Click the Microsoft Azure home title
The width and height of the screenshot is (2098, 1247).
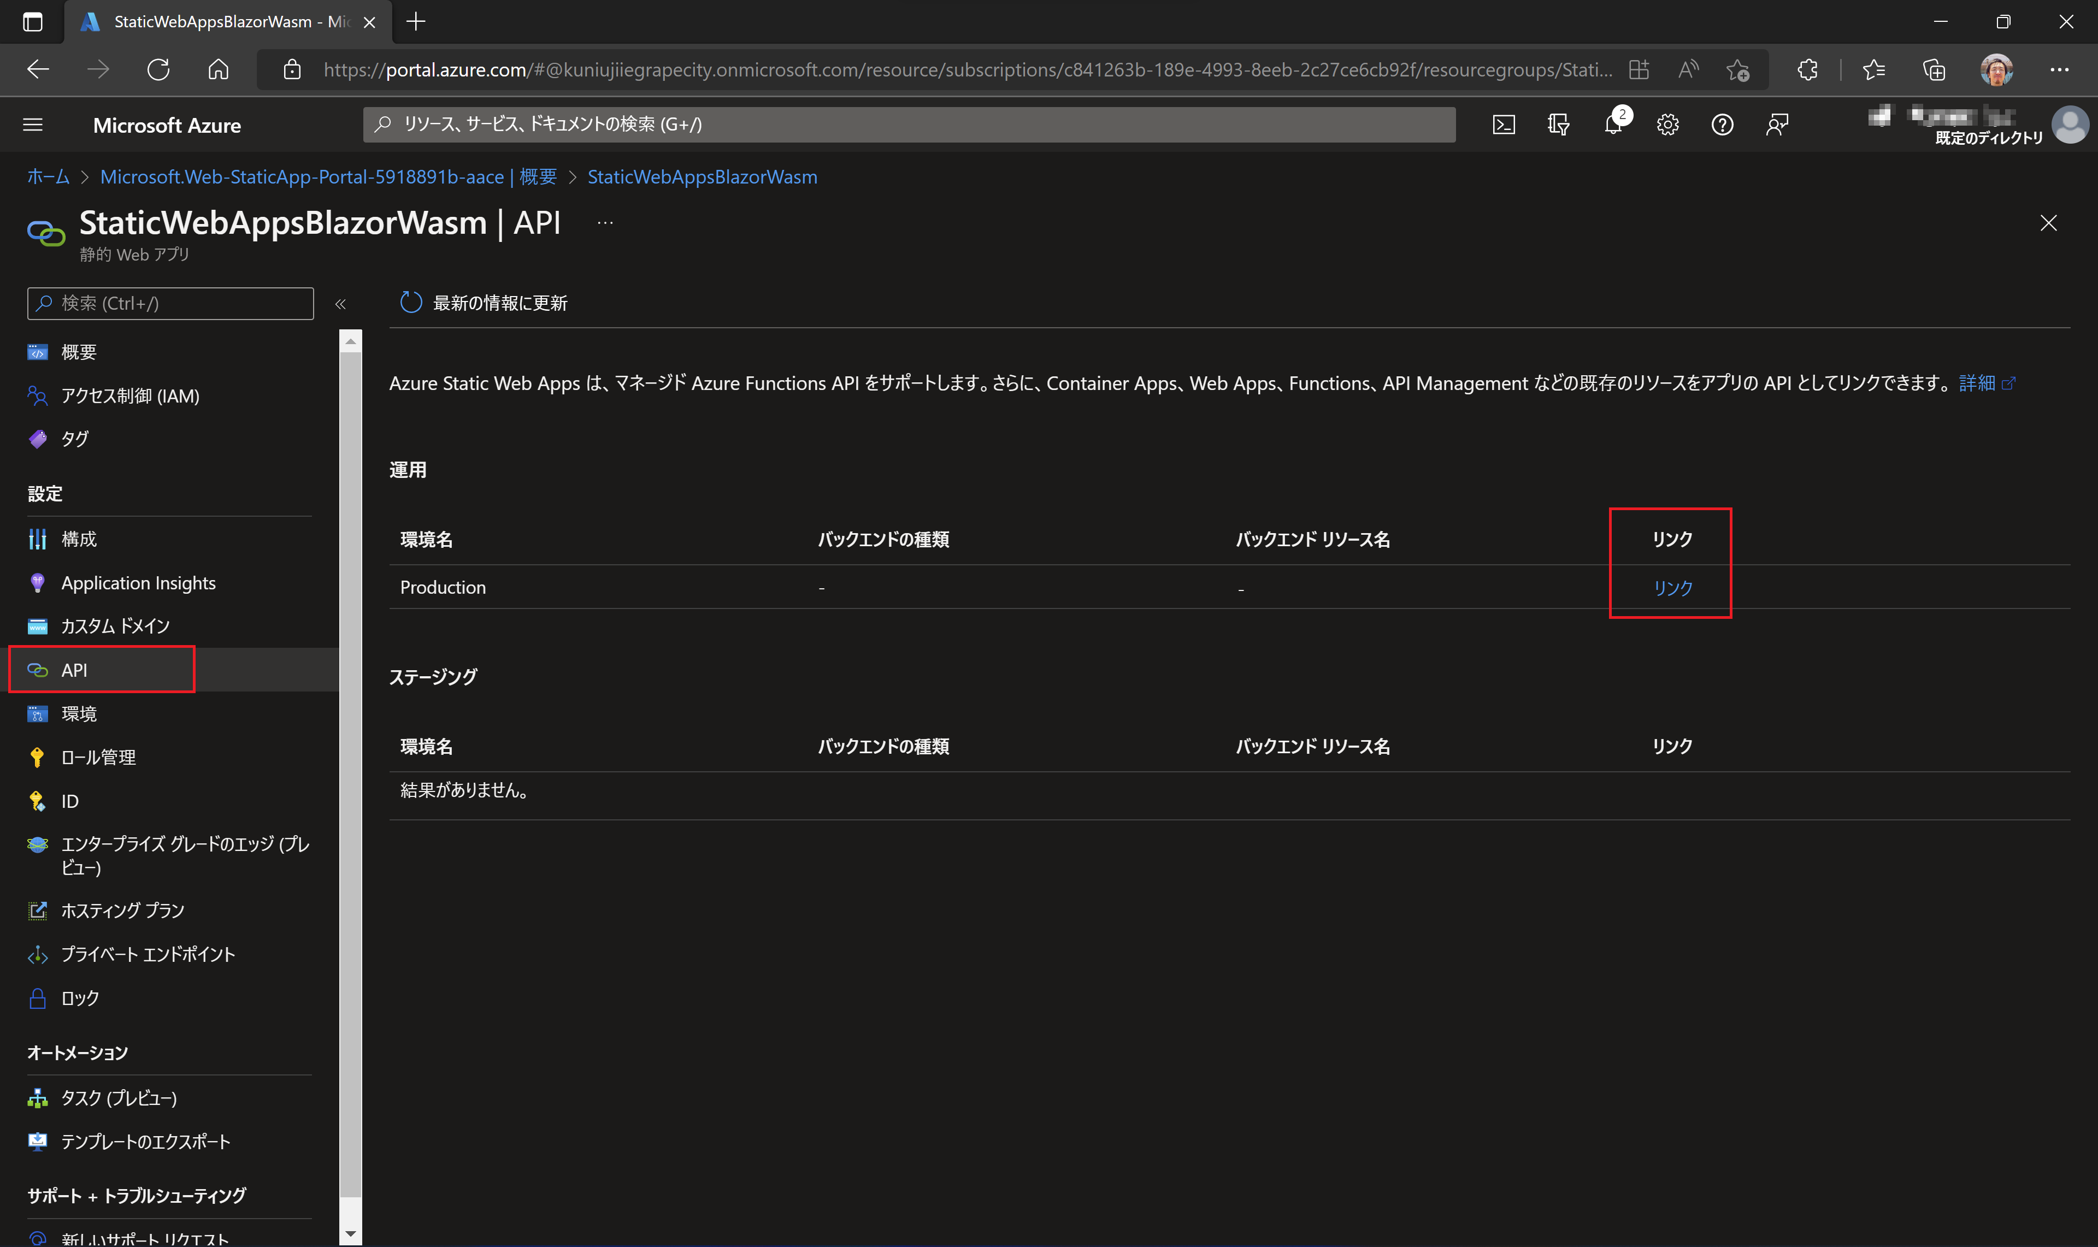[167, 125]
